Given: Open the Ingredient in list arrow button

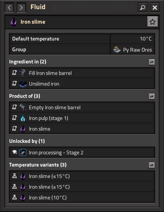Looking at the screenshot, I should click(152, 62).
